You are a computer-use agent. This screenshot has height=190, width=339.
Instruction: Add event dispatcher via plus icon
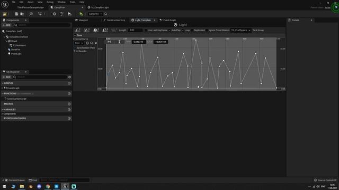(x=69, y=118)
